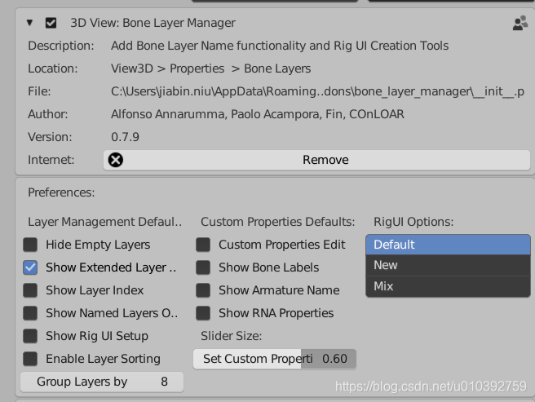Click the Layer Management Defaults heading

104,222
